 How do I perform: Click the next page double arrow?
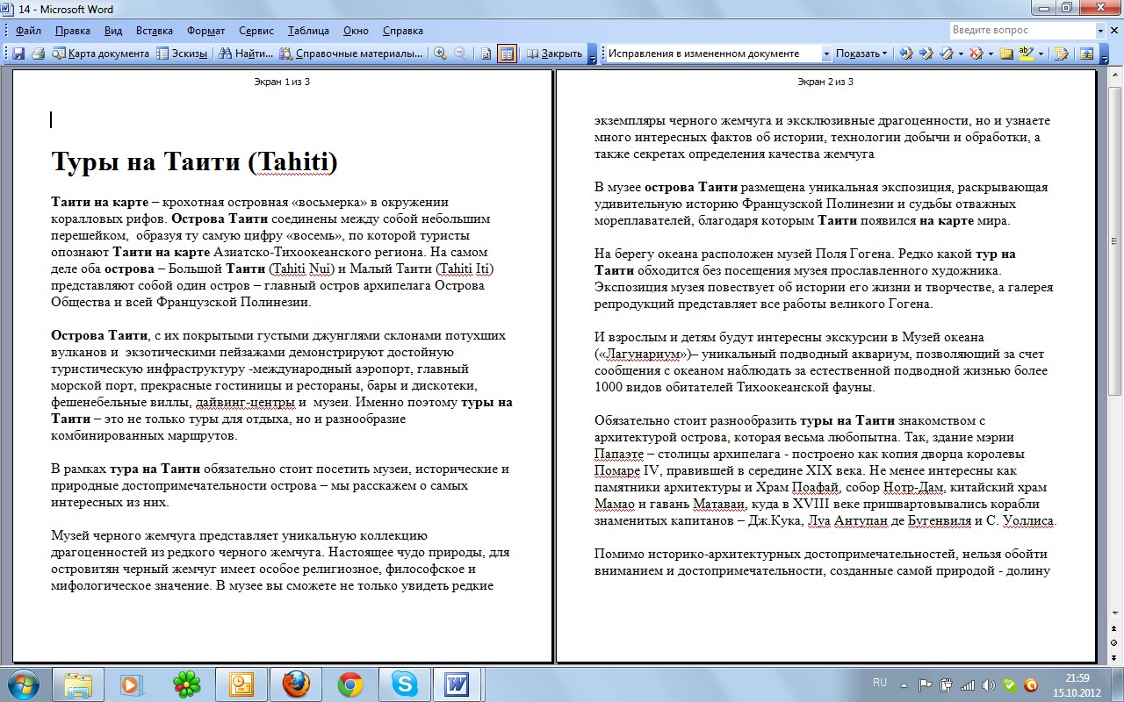[x=1115, y=656]
